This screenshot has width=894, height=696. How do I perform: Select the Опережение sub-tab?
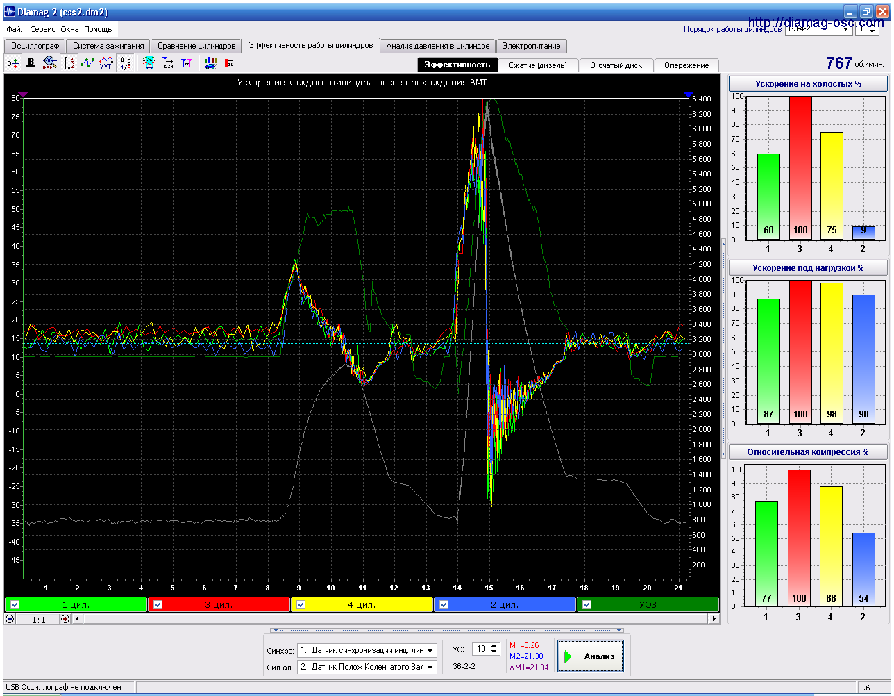point(686,65)
